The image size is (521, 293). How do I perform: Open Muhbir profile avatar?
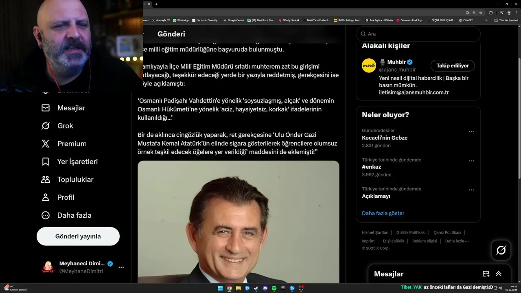[369, 66]
